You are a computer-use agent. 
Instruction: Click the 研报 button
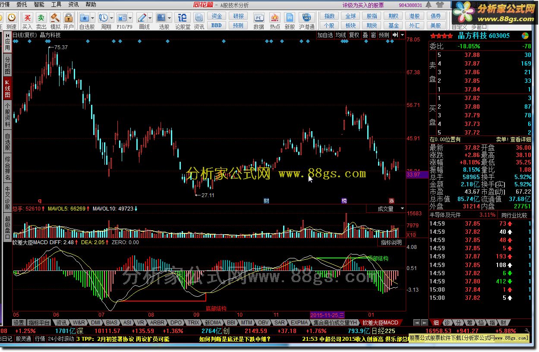[x=238, y=16]
